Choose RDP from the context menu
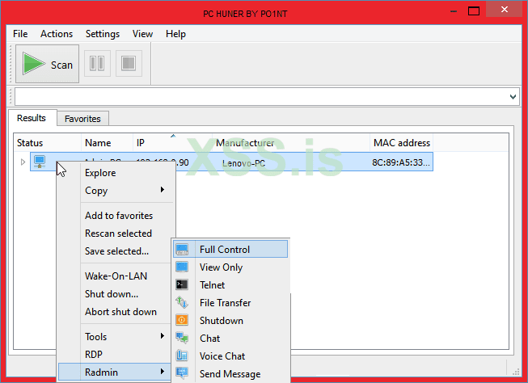Screen dimensions: 528x383 116,355
